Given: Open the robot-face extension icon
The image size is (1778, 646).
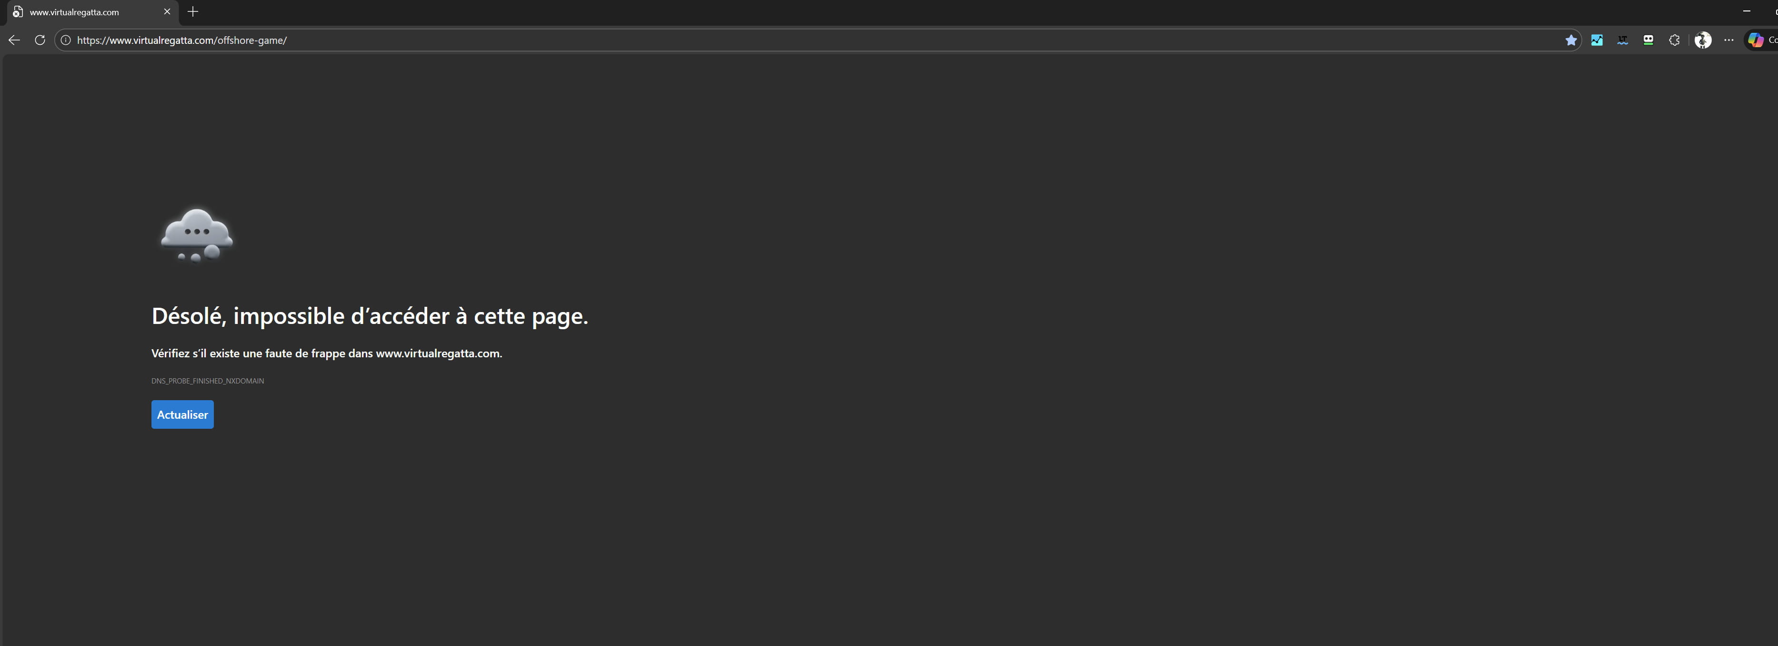Looking at the screenshot, I should point(1648,40).
